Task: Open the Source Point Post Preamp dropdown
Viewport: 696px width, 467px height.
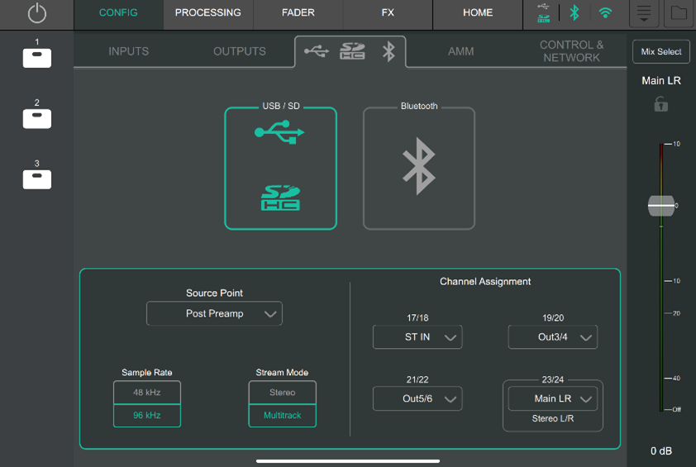Action: click(x=214, y=313)
